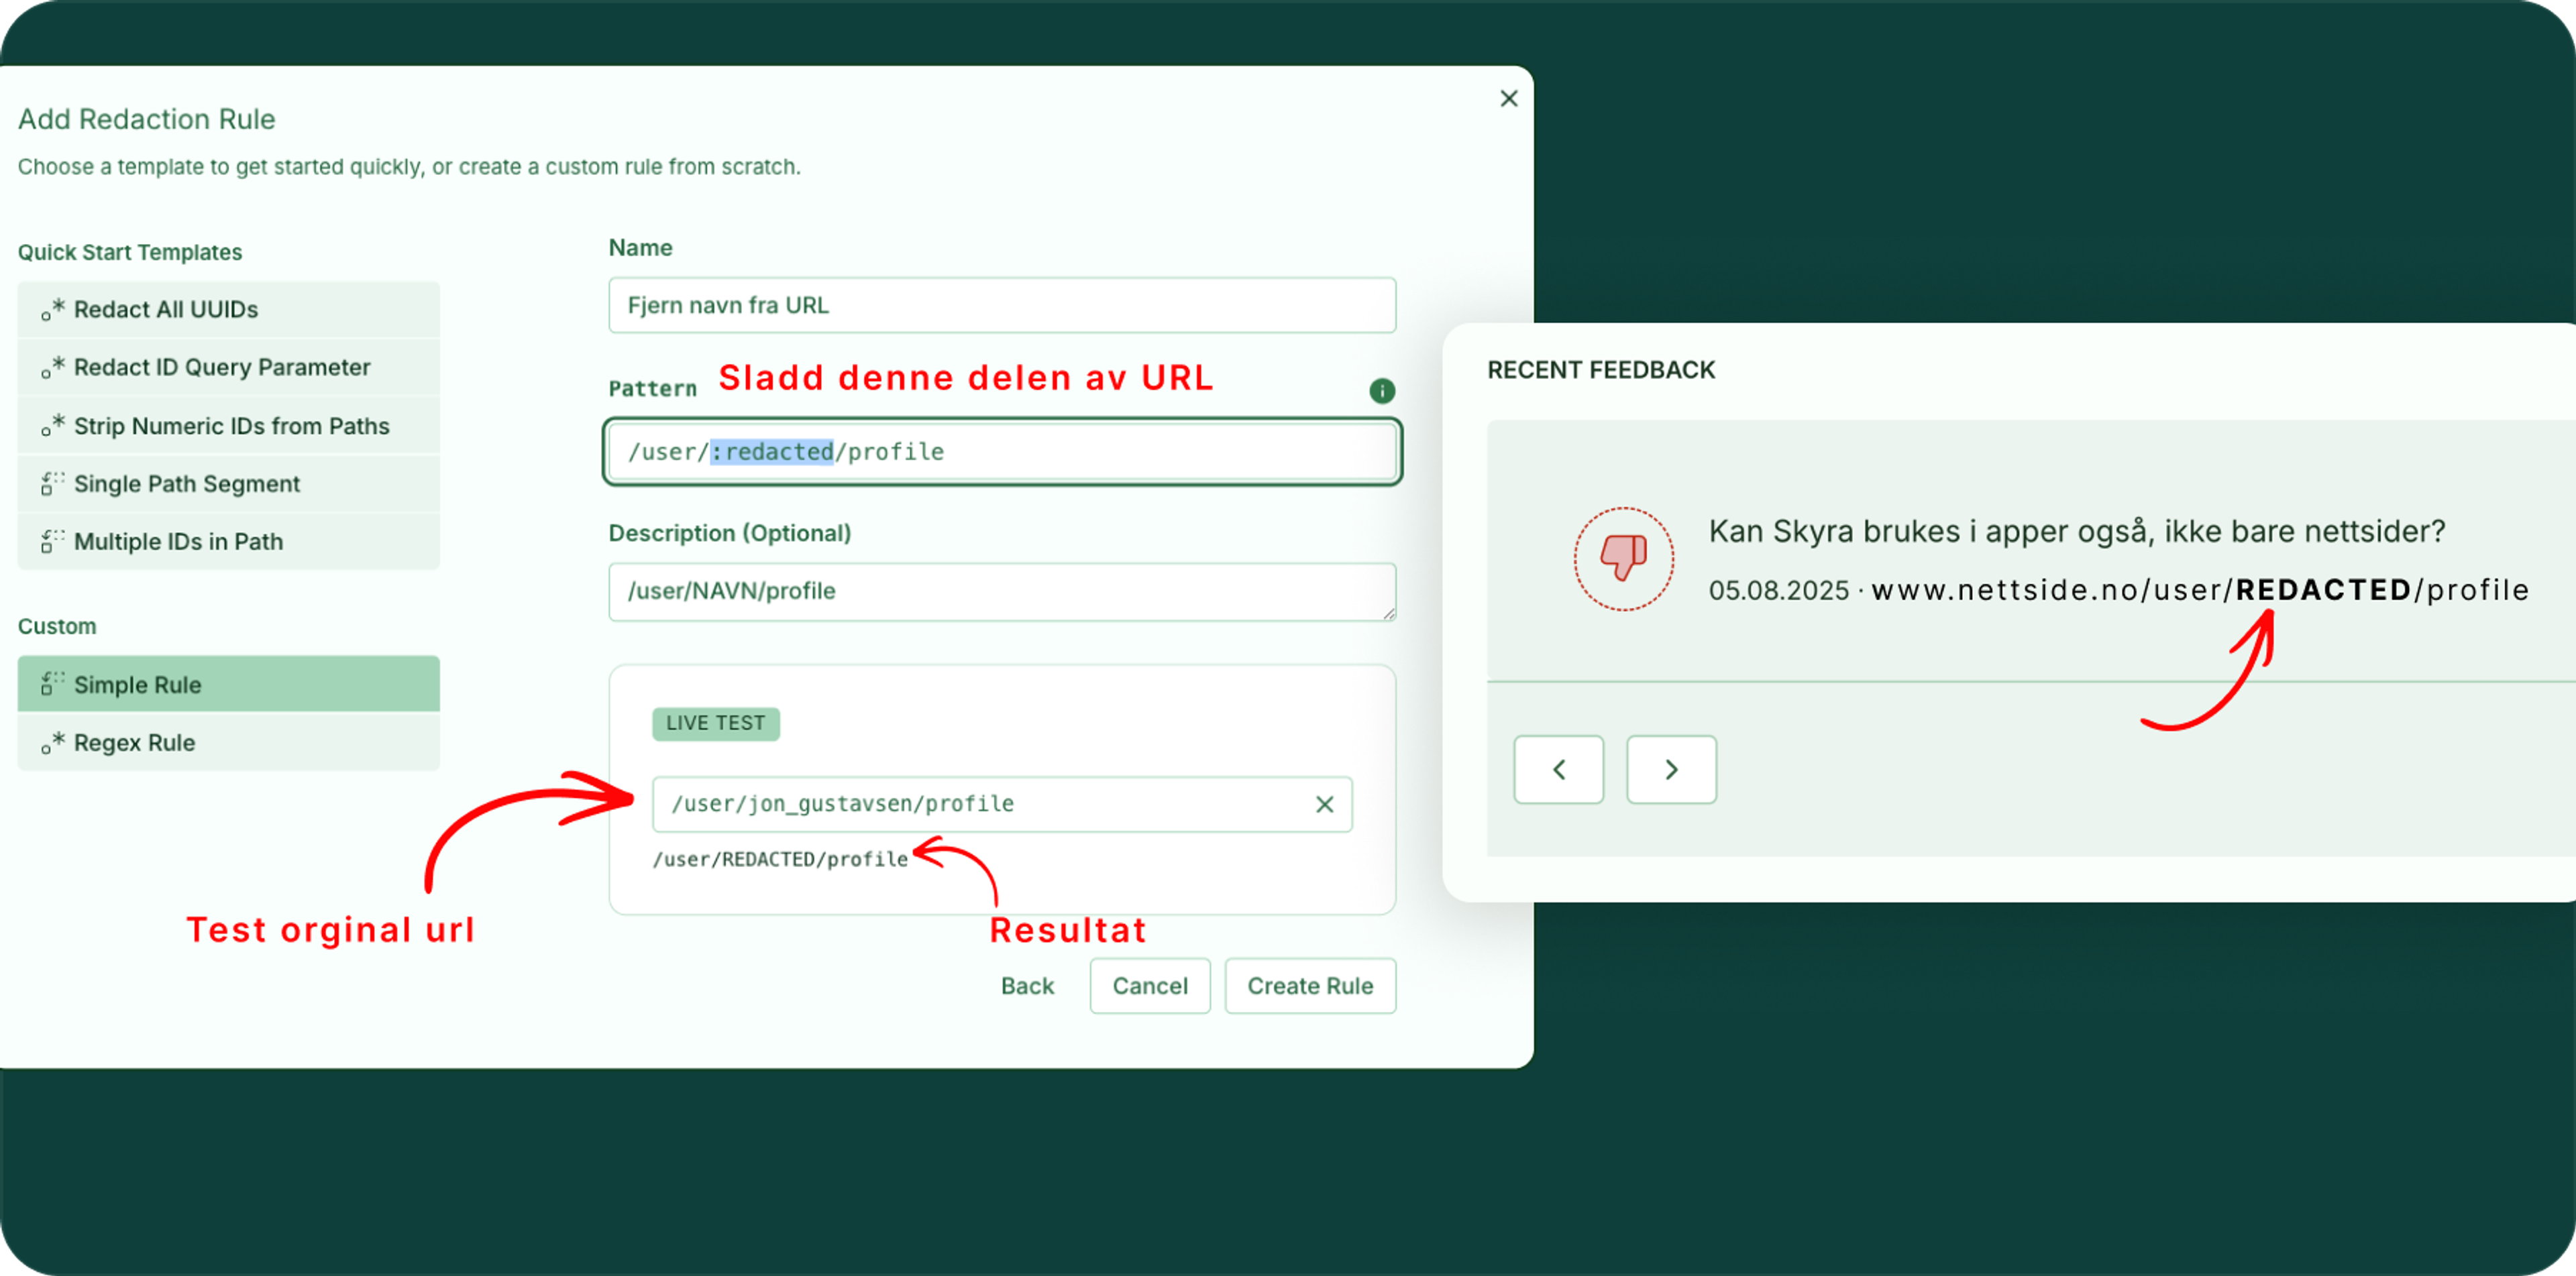The image size is (2576, 1276).
Task: Select Redact All UUIDs template
Action: tap(228, 310)
